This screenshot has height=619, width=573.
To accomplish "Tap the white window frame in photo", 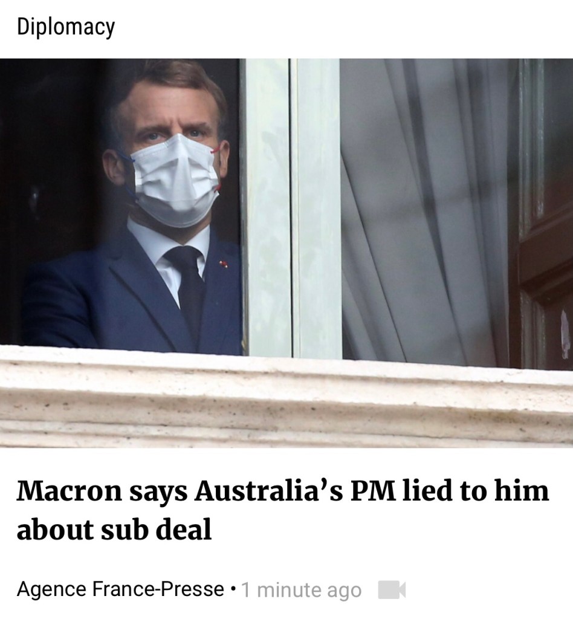I will tap(291, 207).
